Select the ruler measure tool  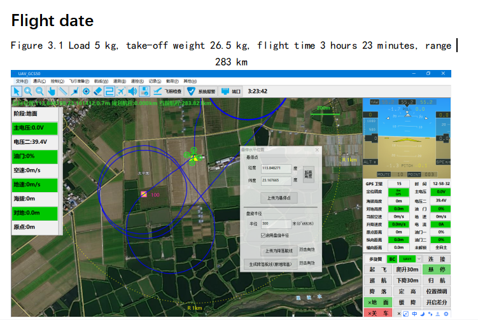click(63, 92)
